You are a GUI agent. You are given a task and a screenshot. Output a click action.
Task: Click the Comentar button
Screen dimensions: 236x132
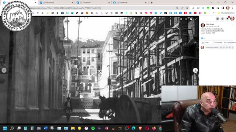[x=217, y=43]
